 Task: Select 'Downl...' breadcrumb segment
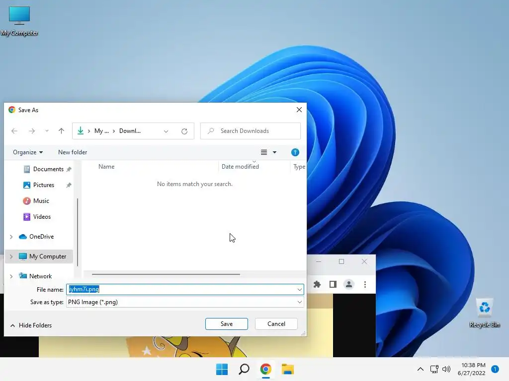click(130, 131)
